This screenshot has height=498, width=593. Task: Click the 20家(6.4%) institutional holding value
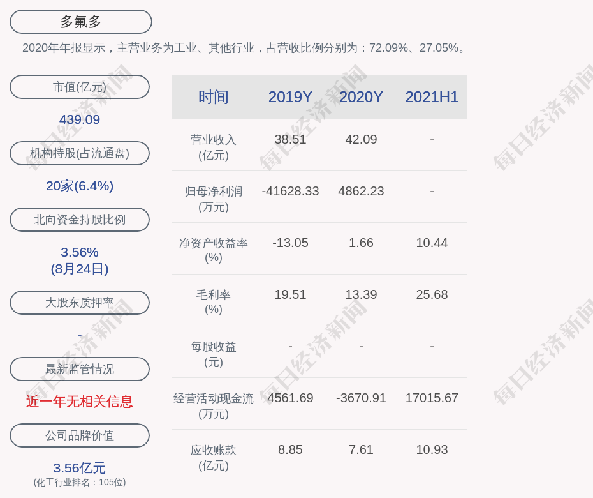coord(80,186)
